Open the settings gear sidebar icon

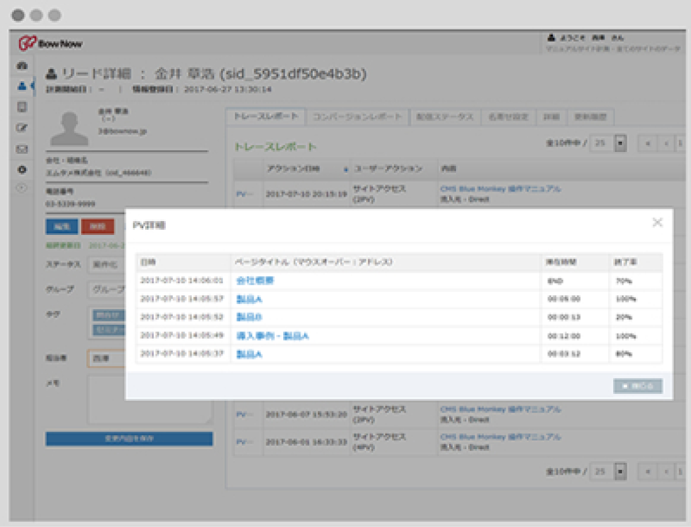(22, 170)
